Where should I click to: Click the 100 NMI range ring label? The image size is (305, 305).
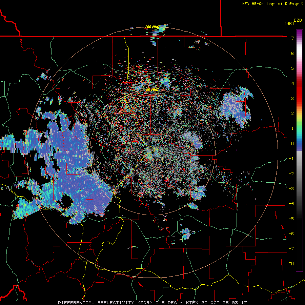[152, 27]
